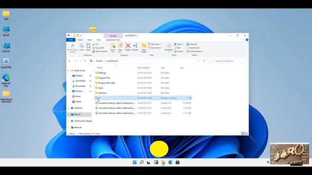The width and height of the screenshot is (312, 175).
Task: Select the Program Files (x86) folder row
Action: (x=143, y=83)
